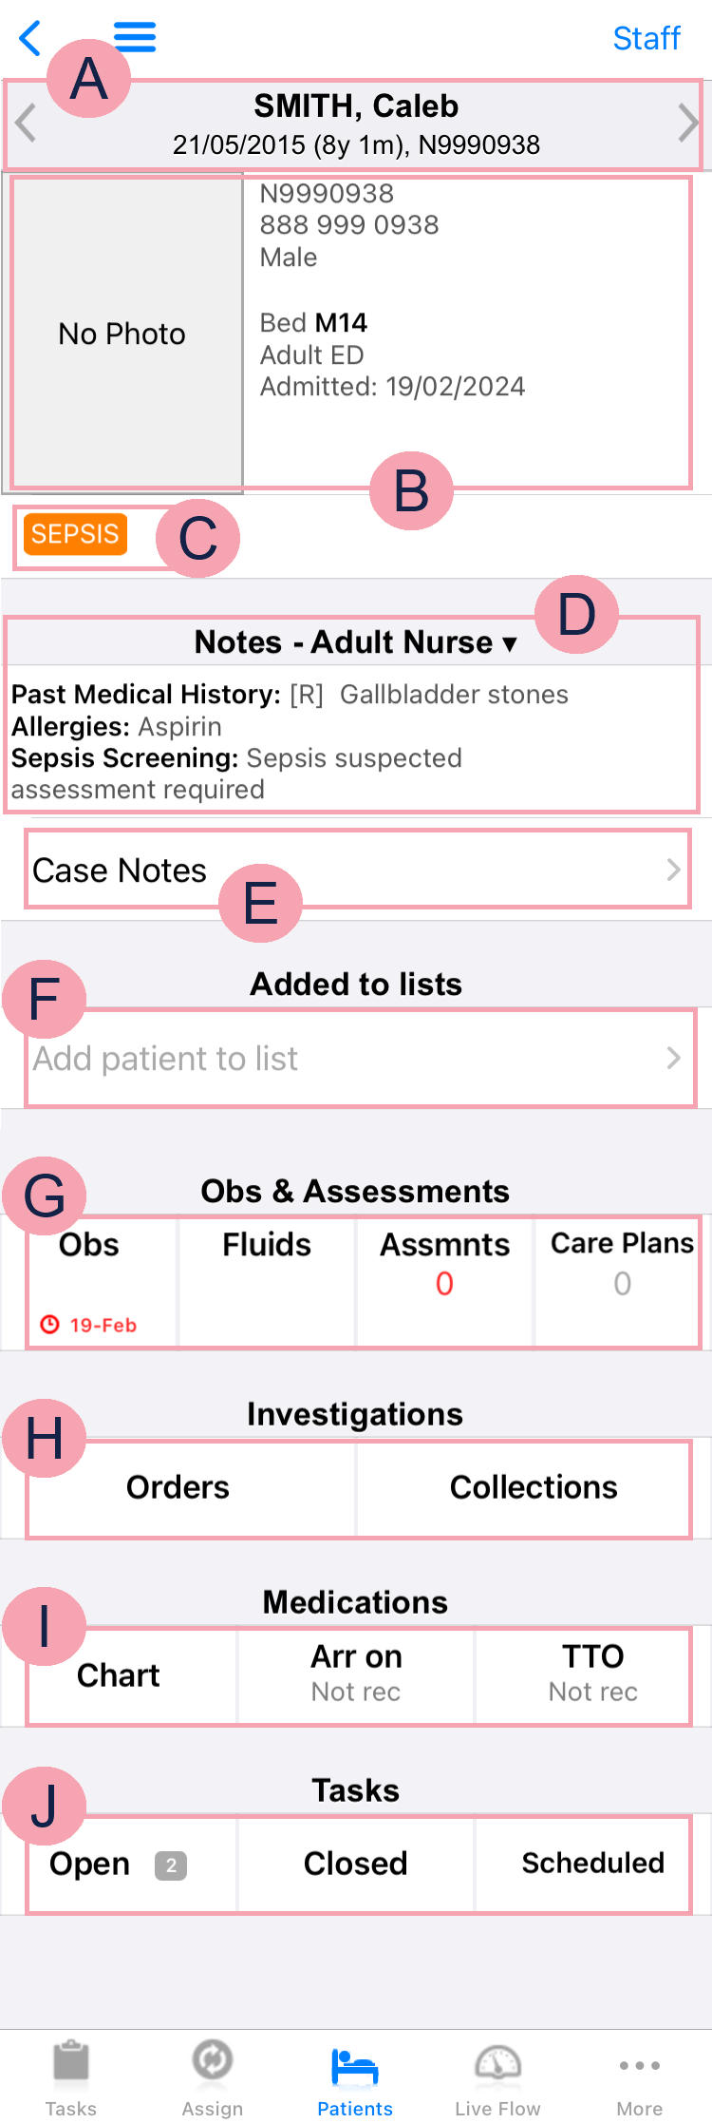Open the hamburger menu icon
712x2123 pixels.
pyautogui.click(x=136, y=37)
